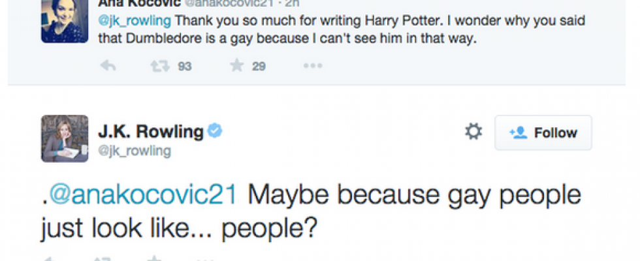Click the Dumbledore tweet text
Viewport: 640px width, 261px height.
(x=294, y=38)
